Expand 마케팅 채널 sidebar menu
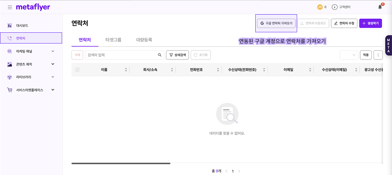Viewport: 392px width, 175px height. (53, 51)
